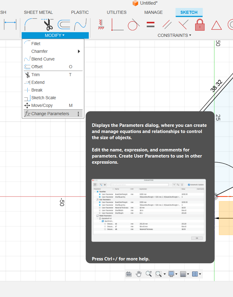Click the Equal constraint icon
Image resolution: width=233 pixels, height=297 pixels.
(x=150, y=25)
